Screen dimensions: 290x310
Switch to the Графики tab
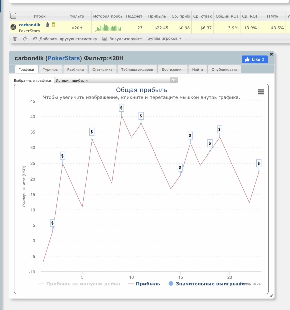point(26,69)
